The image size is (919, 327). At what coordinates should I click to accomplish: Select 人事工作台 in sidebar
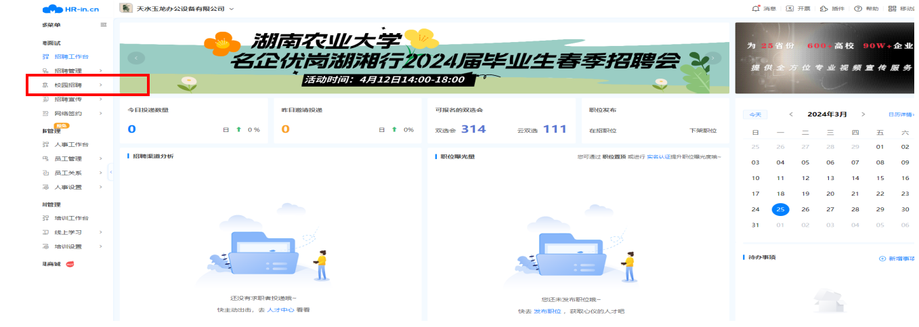pyautogui.click(x=71, y=144)
